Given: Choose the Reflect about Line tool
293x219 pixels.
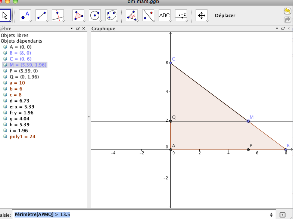Looking at the screenshot, I should point(148,15).
